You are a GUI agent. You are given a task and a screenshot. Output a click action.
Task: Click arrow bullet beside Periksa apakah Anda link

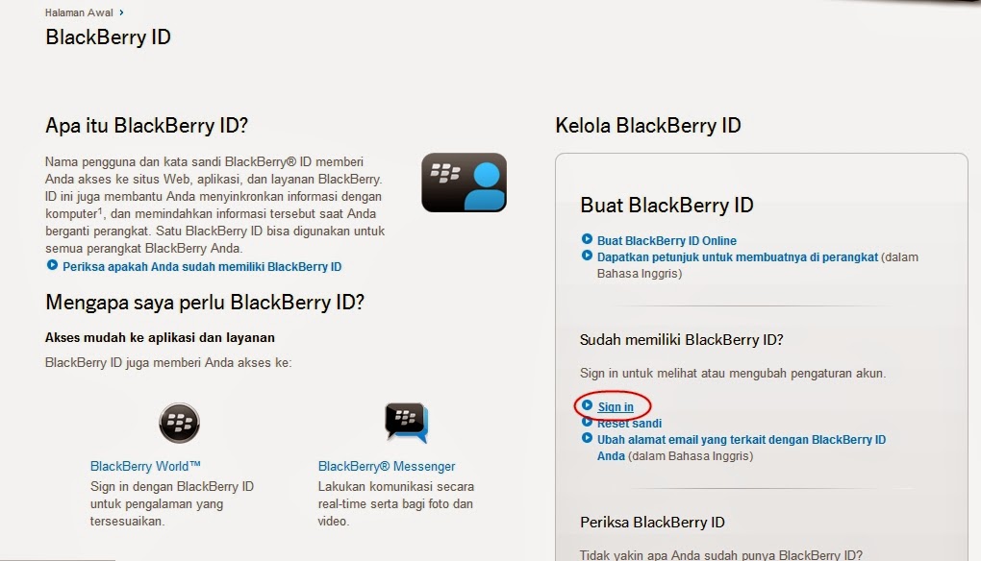[52, 265]
